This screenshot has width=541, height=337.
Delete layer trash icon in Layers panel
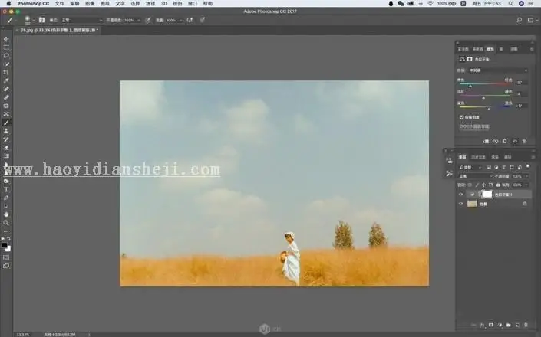click(526, 325)
